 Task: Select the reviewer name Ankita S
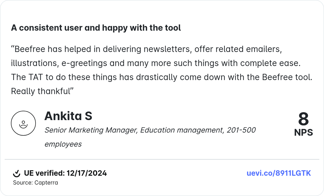pos(68,116)
